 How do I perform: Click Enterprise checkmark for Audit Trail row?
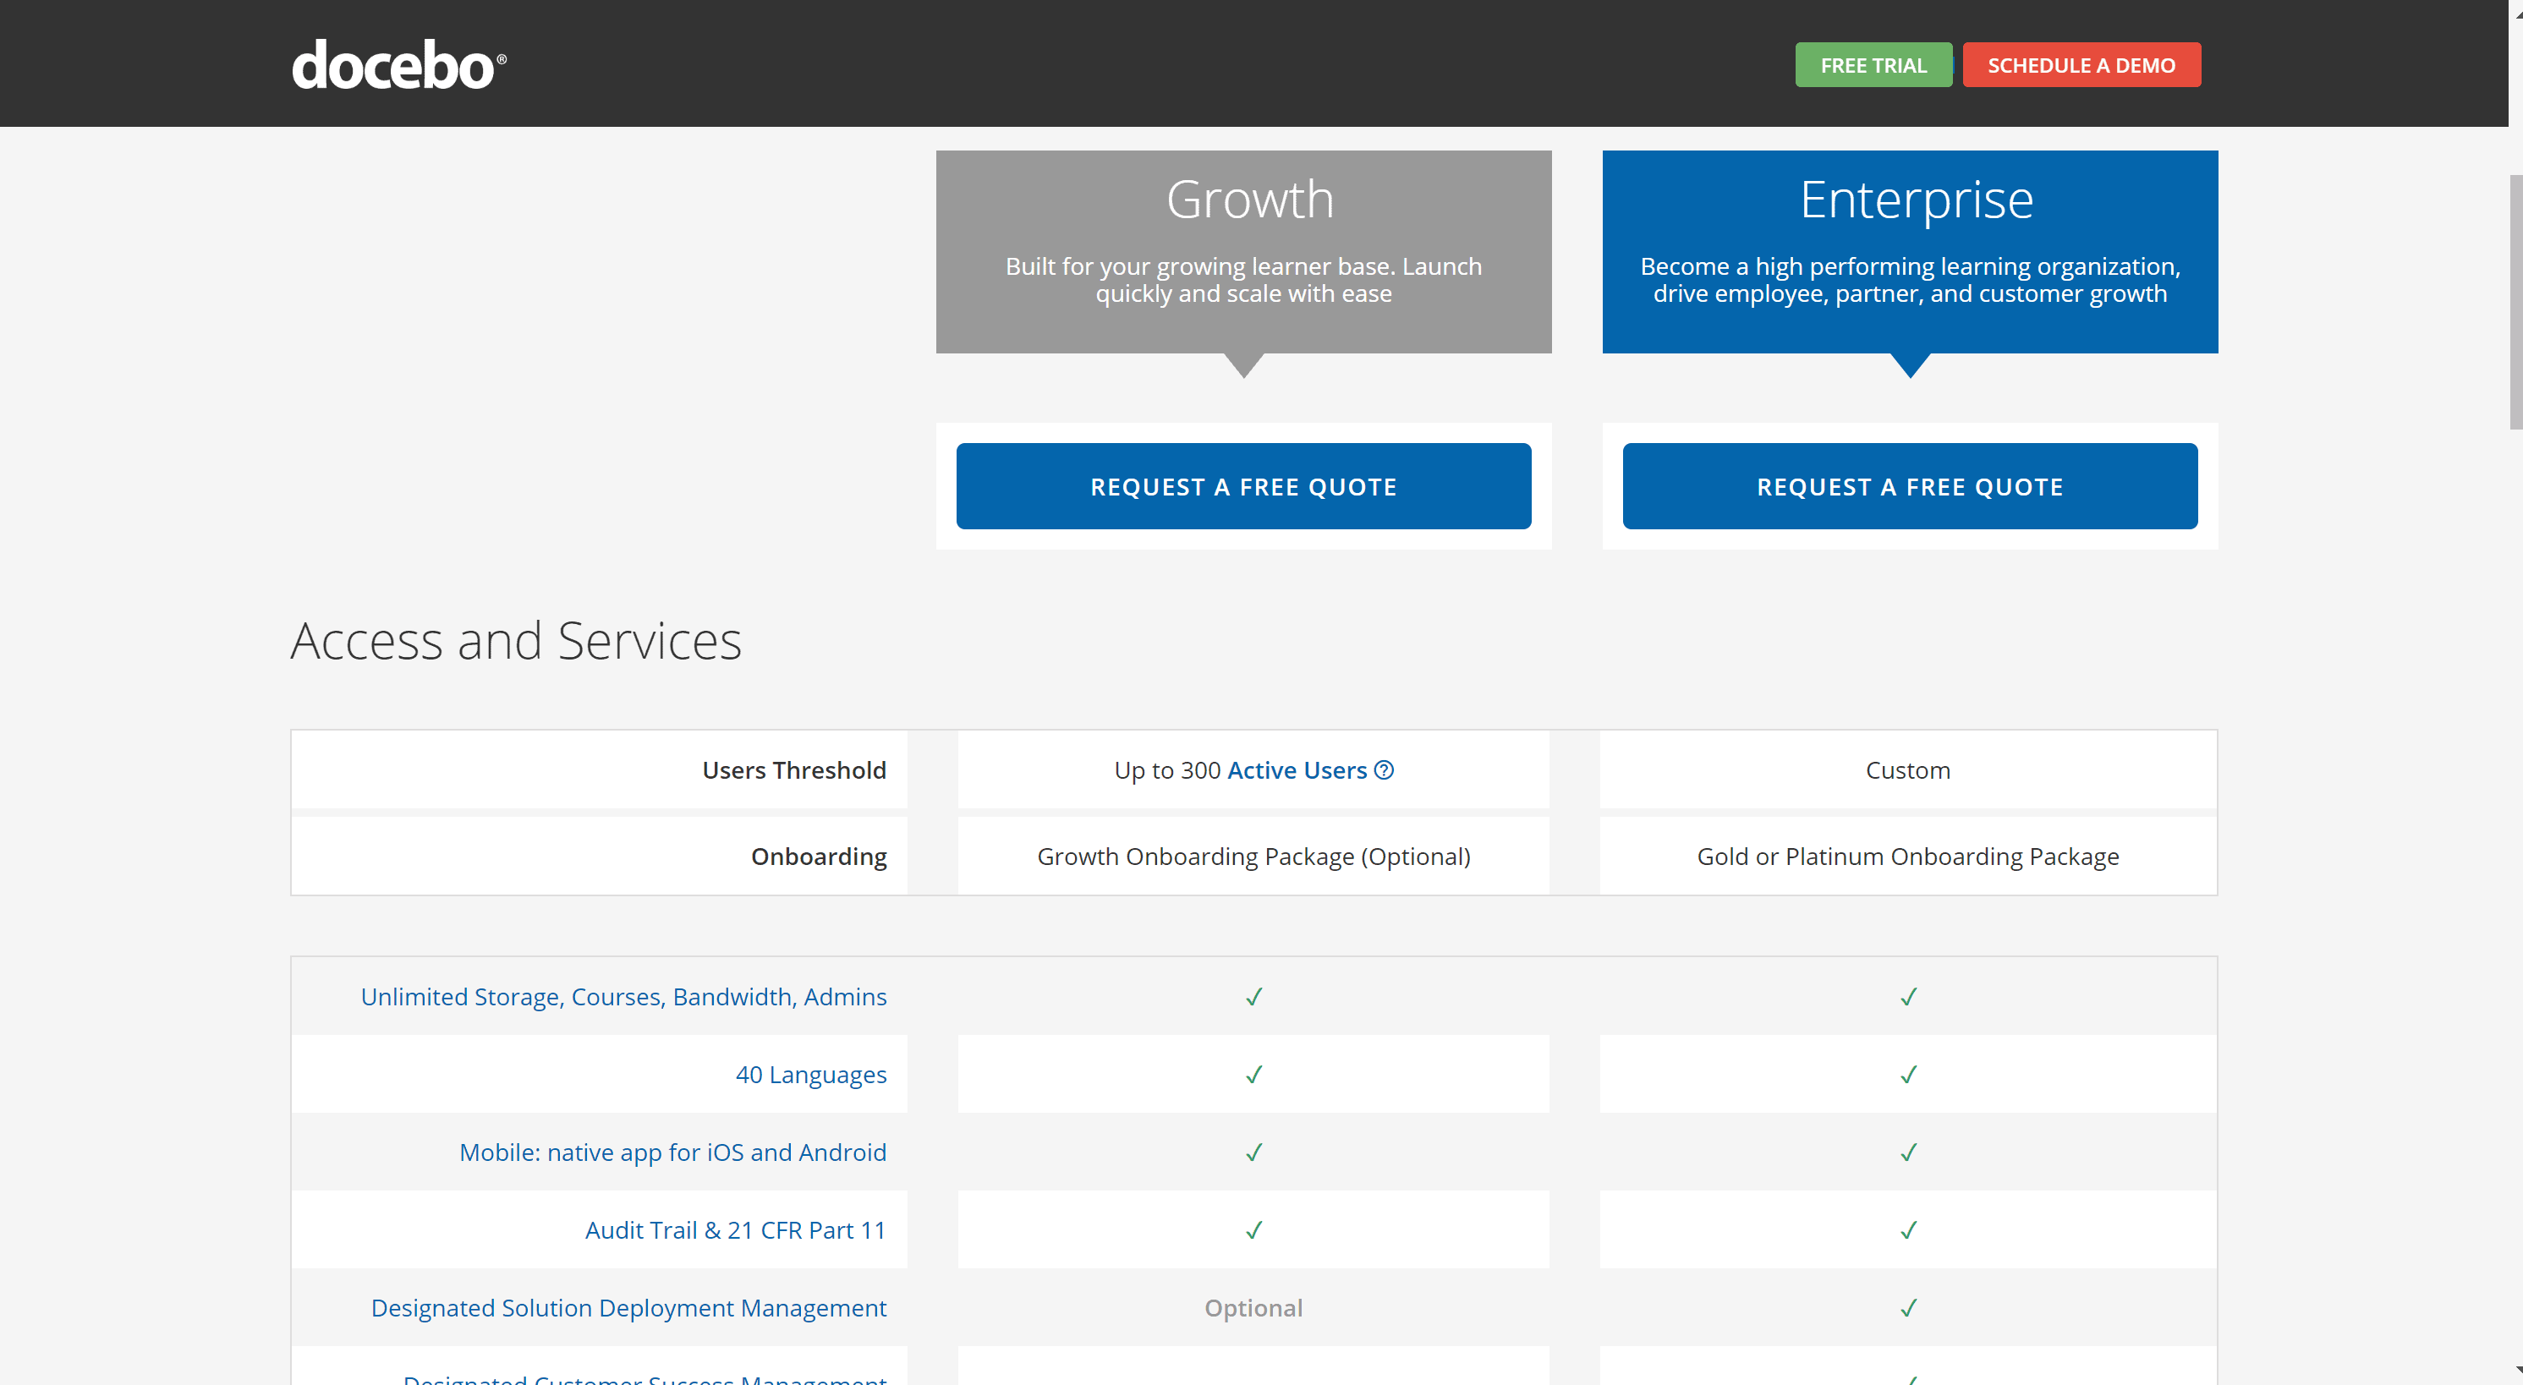point(1908,1230)
